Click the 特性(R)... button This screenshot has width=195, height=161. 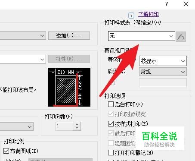(69, 59)
